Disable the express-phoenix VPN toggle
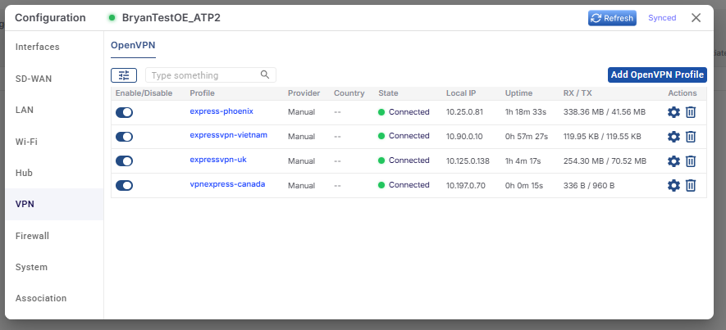Viewport: 726px width, 330px height. [x=124, y=112]
